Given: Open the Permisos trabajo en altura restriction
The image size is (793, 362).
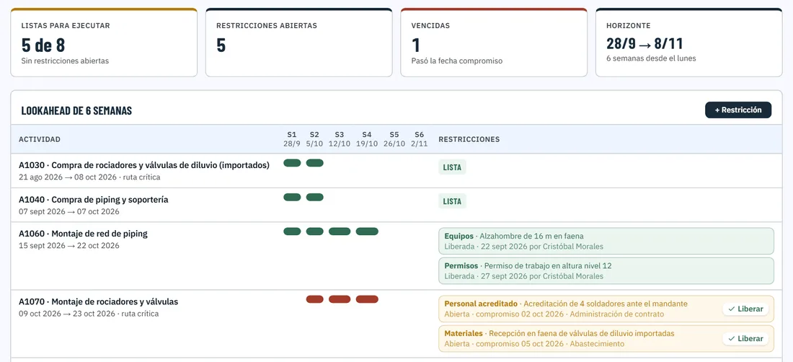Looking at the screenshot, I should (x=606, y=271).
